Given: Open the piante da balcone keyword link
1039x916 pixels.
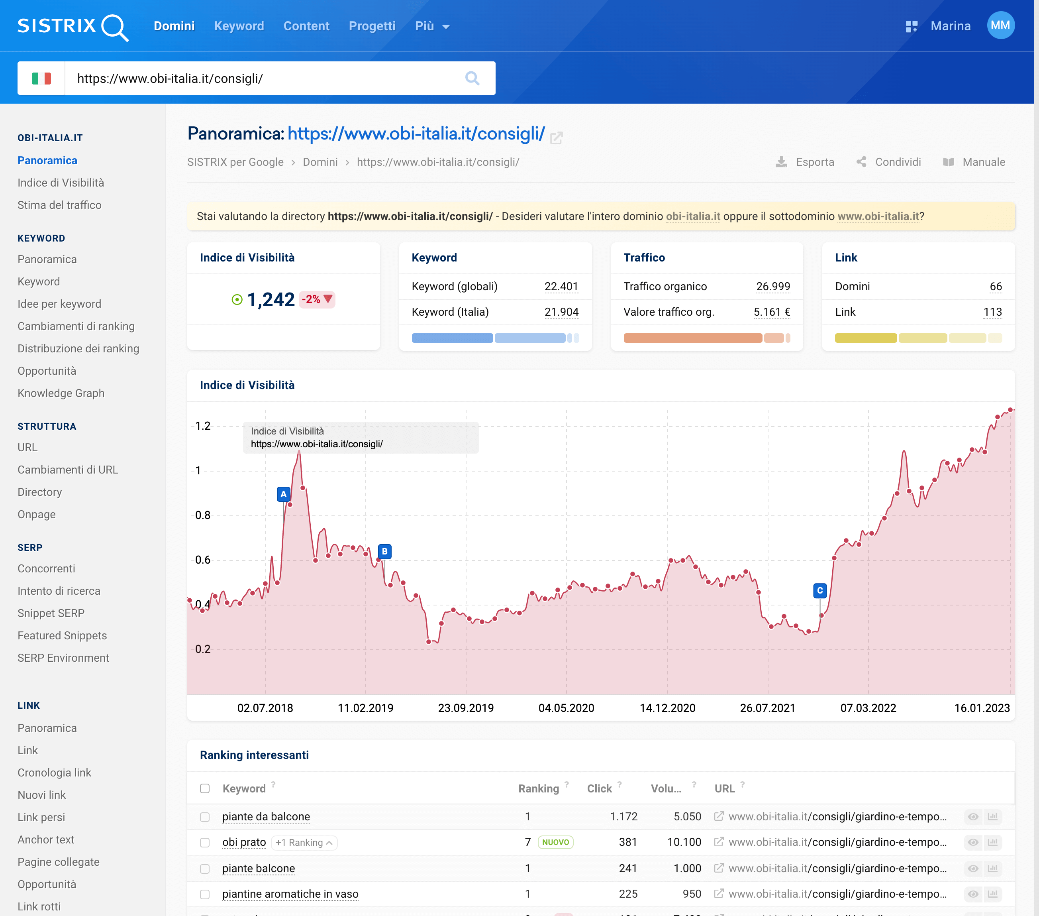Looking at the screenshot, I should [x=266, y=816].
